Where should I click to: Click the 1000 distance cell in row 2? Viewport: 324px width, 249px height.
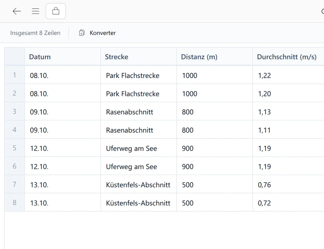214,93
